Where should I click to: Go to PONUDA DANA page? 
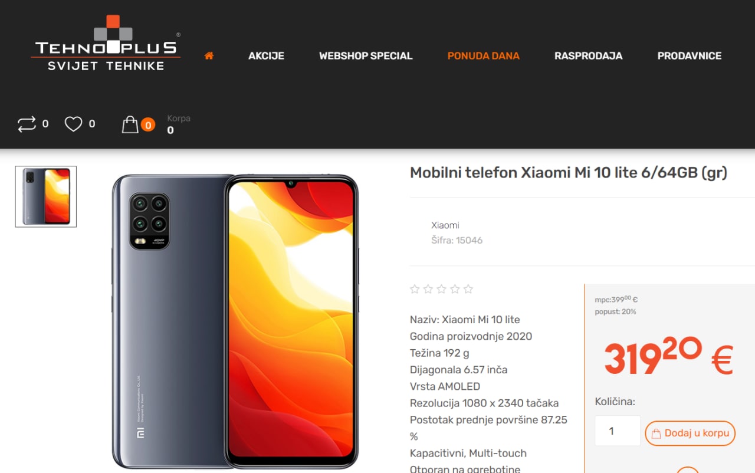click(484, 56)
